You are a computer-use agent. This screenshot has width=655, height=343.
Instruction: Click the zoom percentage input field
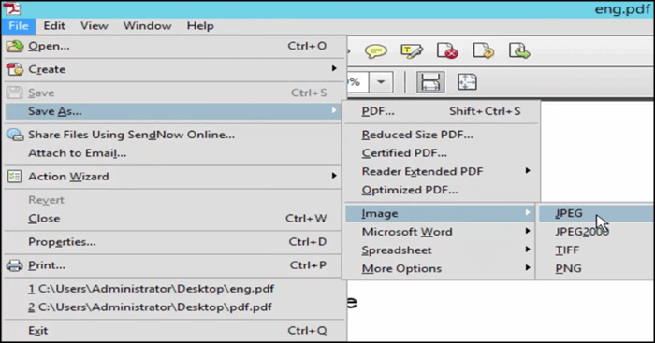click(x=357, y=82)
